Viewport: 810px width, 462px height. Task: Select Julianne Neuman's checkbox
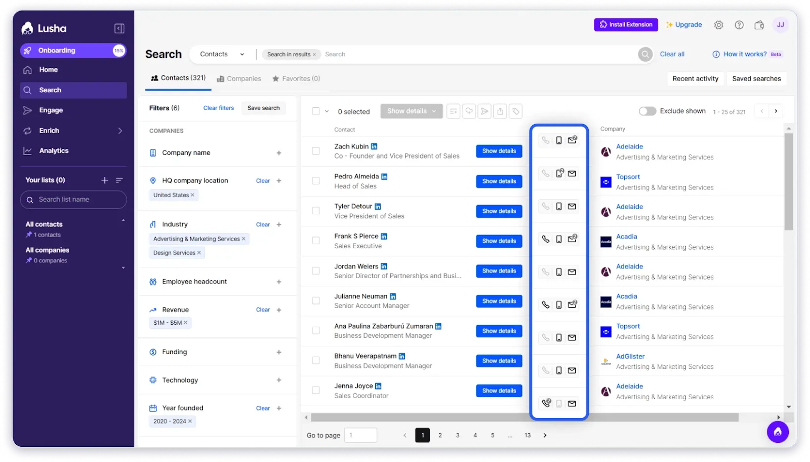tap(316, 301)
